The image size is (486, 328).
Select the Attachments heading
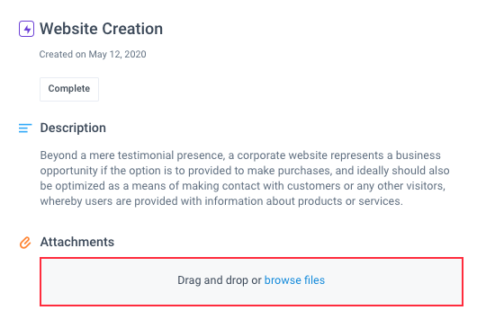[77, 242]
